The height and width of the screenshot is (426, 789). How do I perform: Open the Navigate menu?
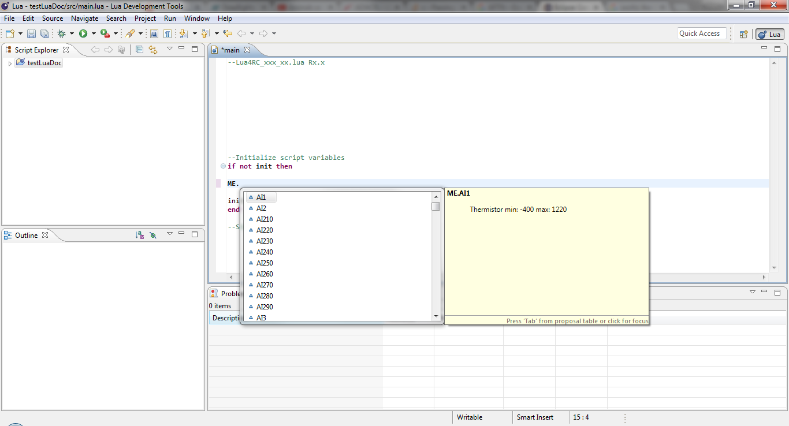(85, 18)
